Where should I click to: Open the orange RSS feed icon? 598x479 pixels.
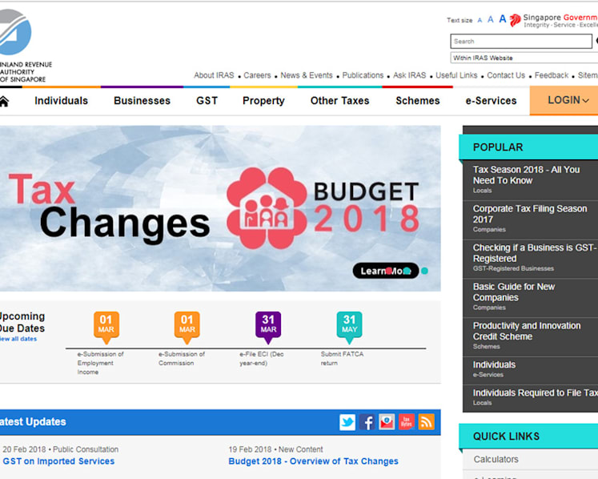426,422
